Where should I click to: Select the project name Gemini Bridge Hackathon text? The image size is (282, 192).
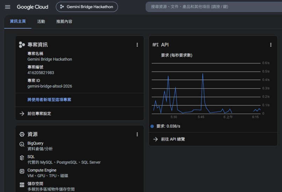point(50,59)
